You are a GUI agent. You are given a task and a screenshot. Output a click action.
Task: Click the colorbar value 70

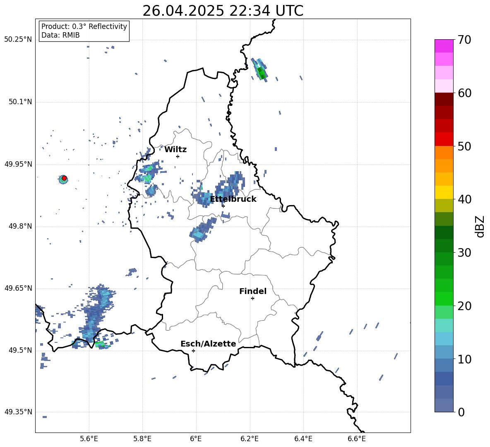click(x=464, y=40)
